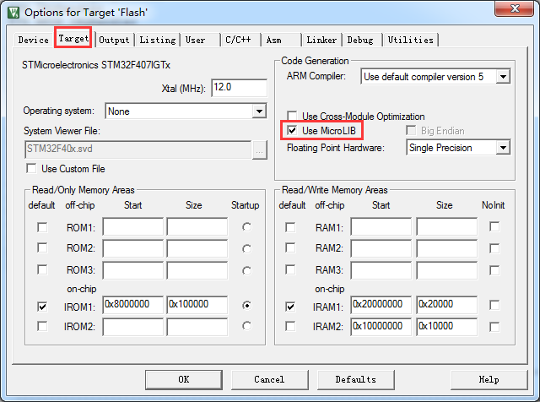Viewport: 540px width, 402px height.
Task: Select the Target tab
Action: tap(73, 38)
